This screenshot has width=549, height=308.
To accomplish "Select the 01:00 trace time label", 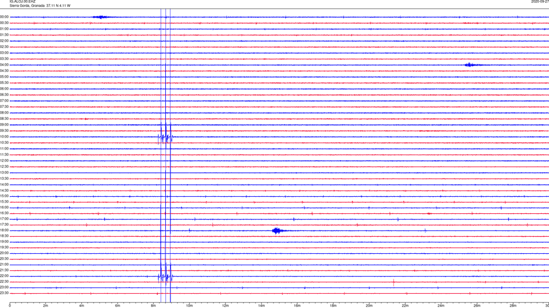I will (5, 29).
